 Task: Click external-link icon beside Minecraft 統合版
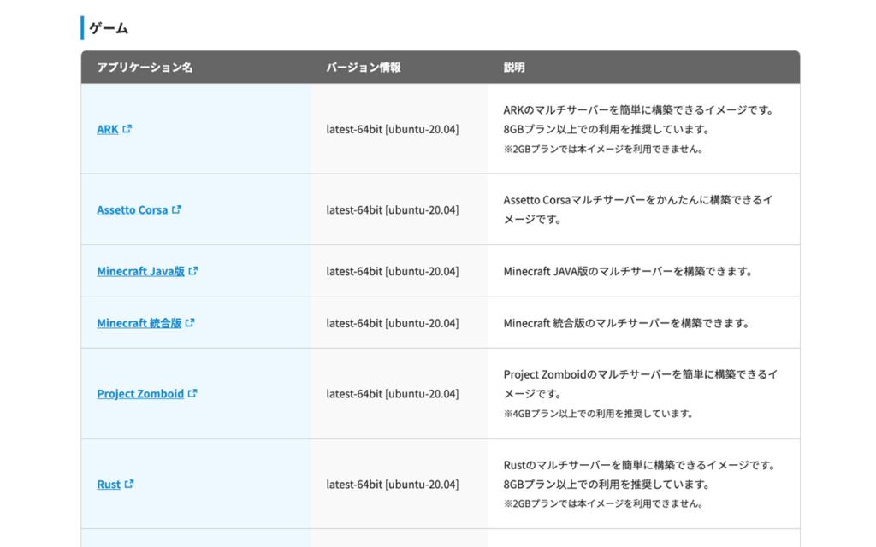click(x=190, y=322)
